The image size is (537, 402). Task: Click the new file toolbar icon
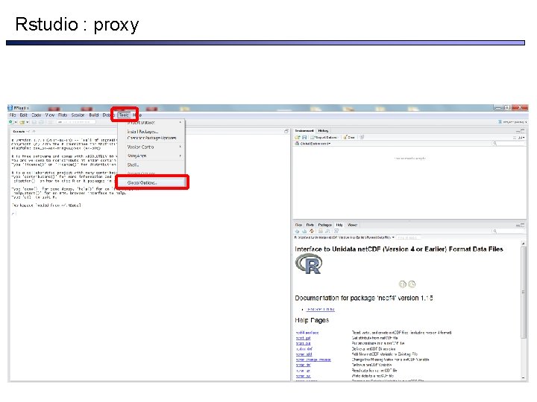12,122
